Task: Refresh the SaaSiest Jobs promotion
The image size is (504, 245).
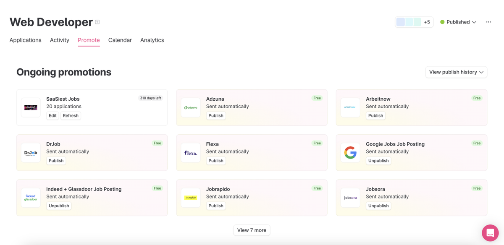Action: coord(71,116)
